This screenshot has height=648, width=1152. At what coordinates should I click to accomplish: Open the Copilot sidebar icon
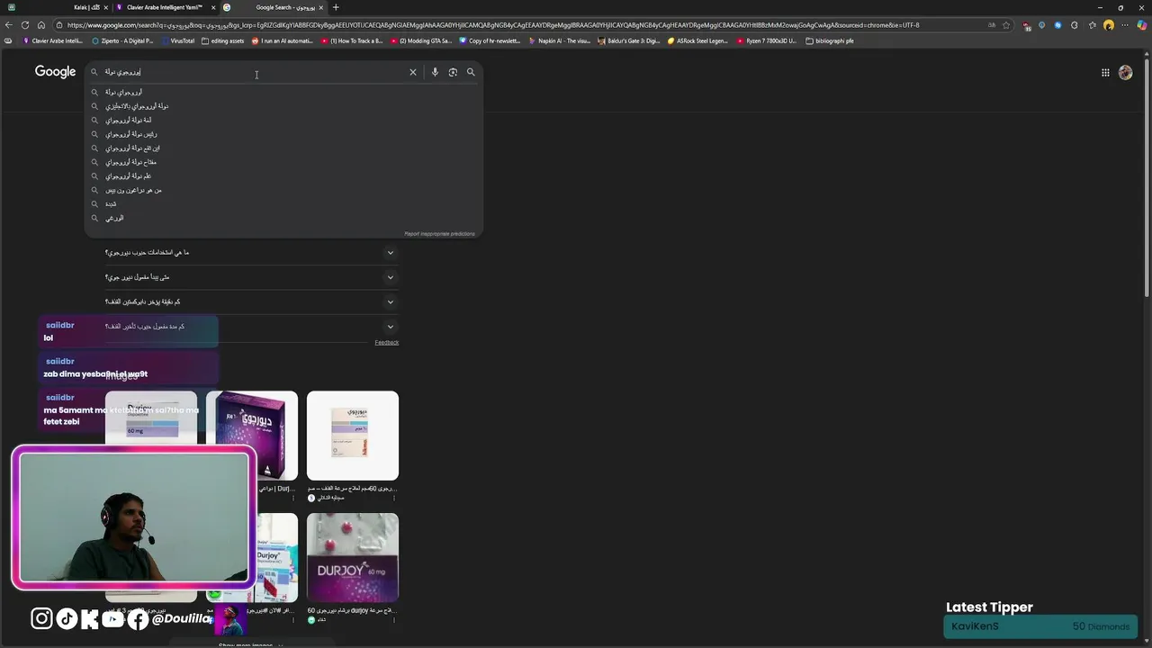pyautogui.click(x=1141, y=25)
